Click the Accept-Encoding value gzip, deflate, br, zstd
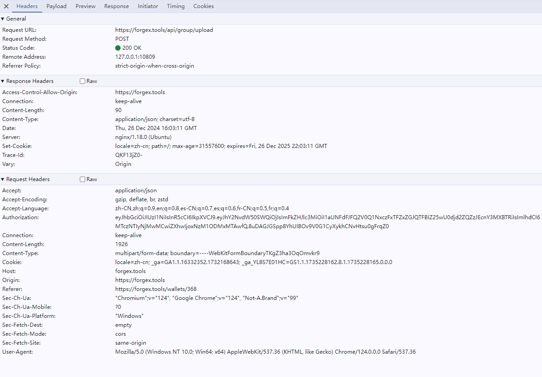Screen dimensions: 542x377 click(142, 199)
